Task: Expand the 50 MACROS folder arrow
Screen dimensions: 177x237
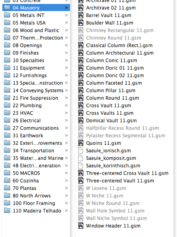Action: [67, 173]
